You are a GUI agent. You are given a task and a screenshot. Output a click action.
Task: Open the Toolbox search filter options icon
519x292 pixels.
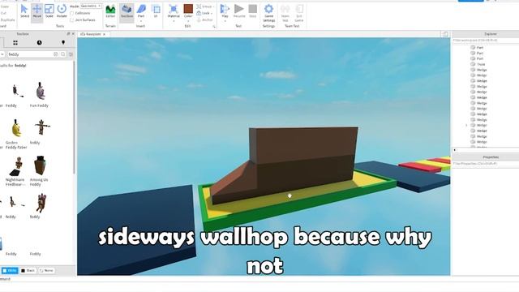(71, 54)
